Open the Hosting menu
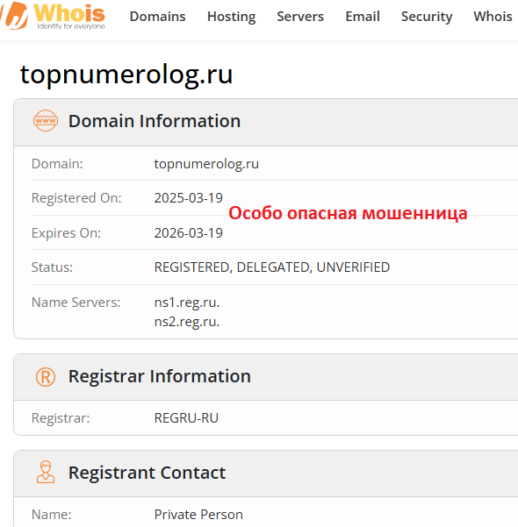 point(231,17)
